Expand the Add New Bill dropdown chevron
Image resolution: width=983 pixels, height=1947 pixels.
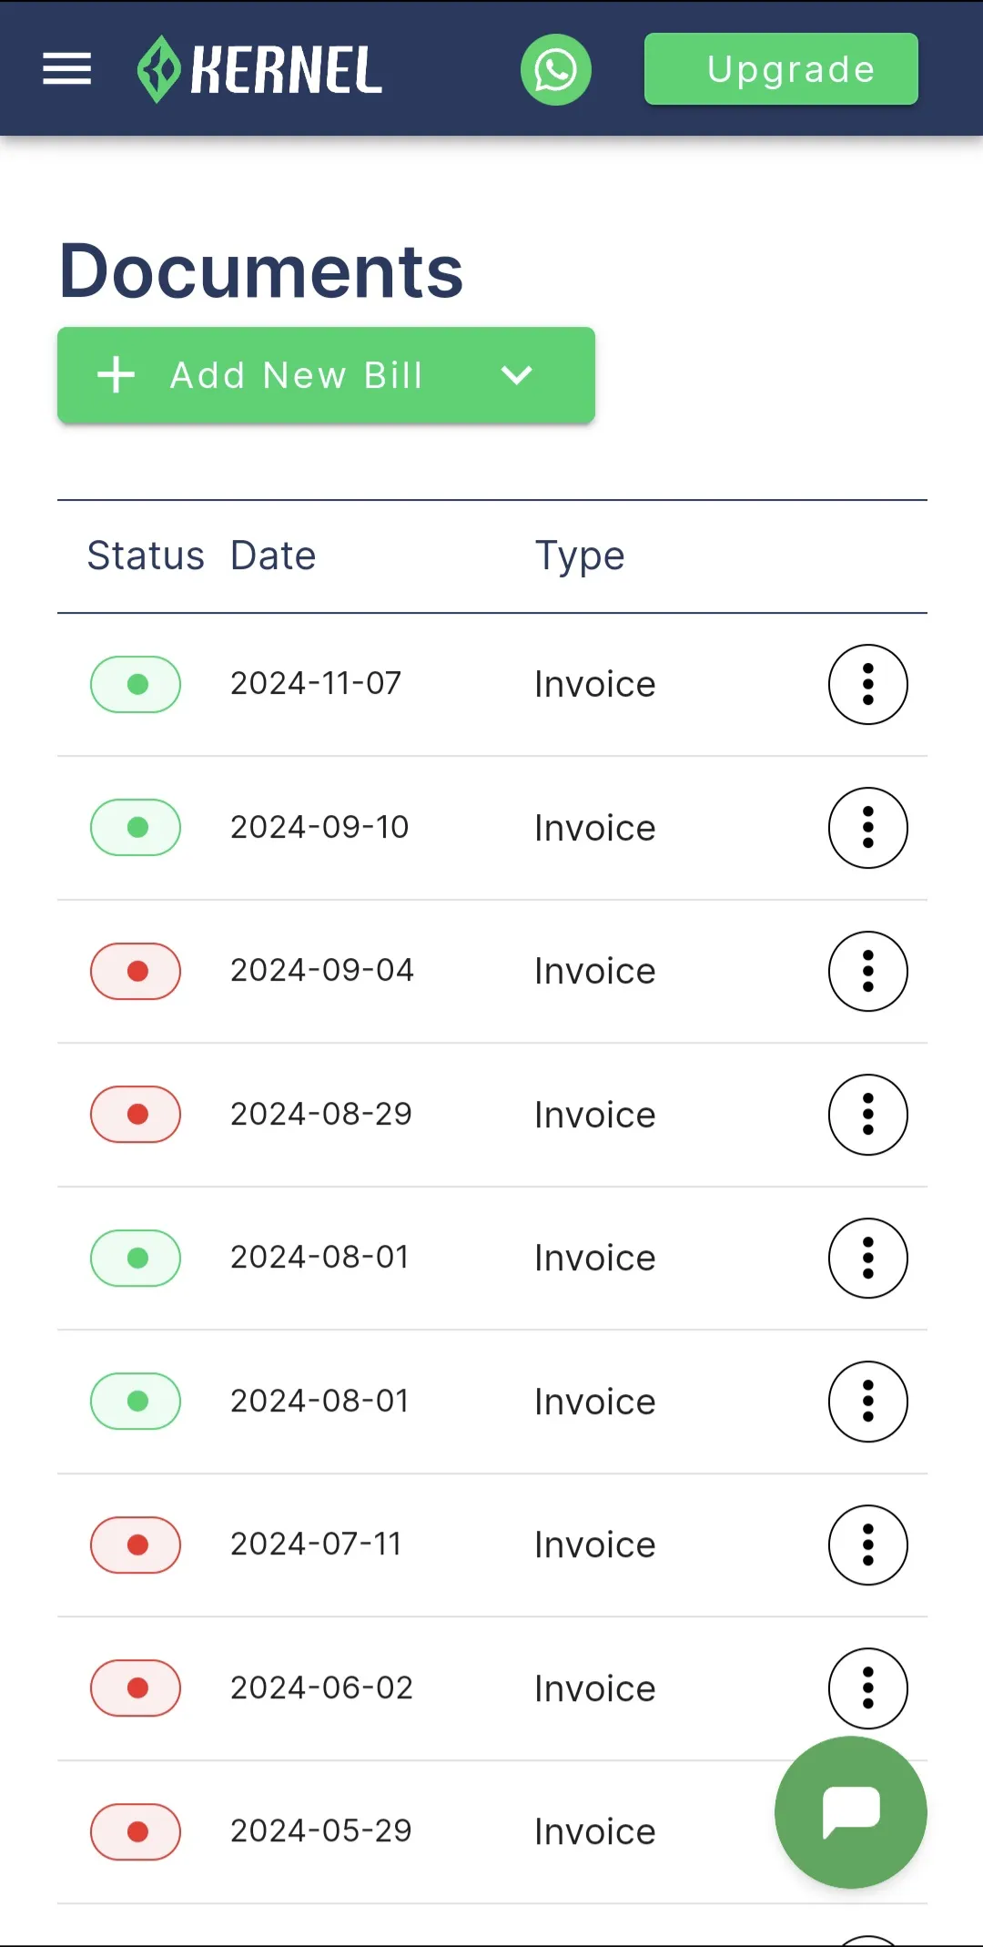[516, 375]
